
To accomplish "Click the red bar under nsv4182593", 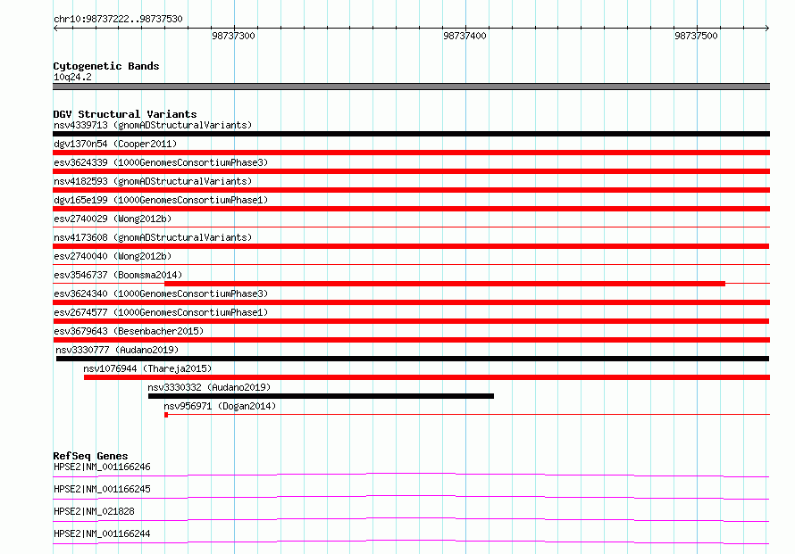I will pos(411,190).
